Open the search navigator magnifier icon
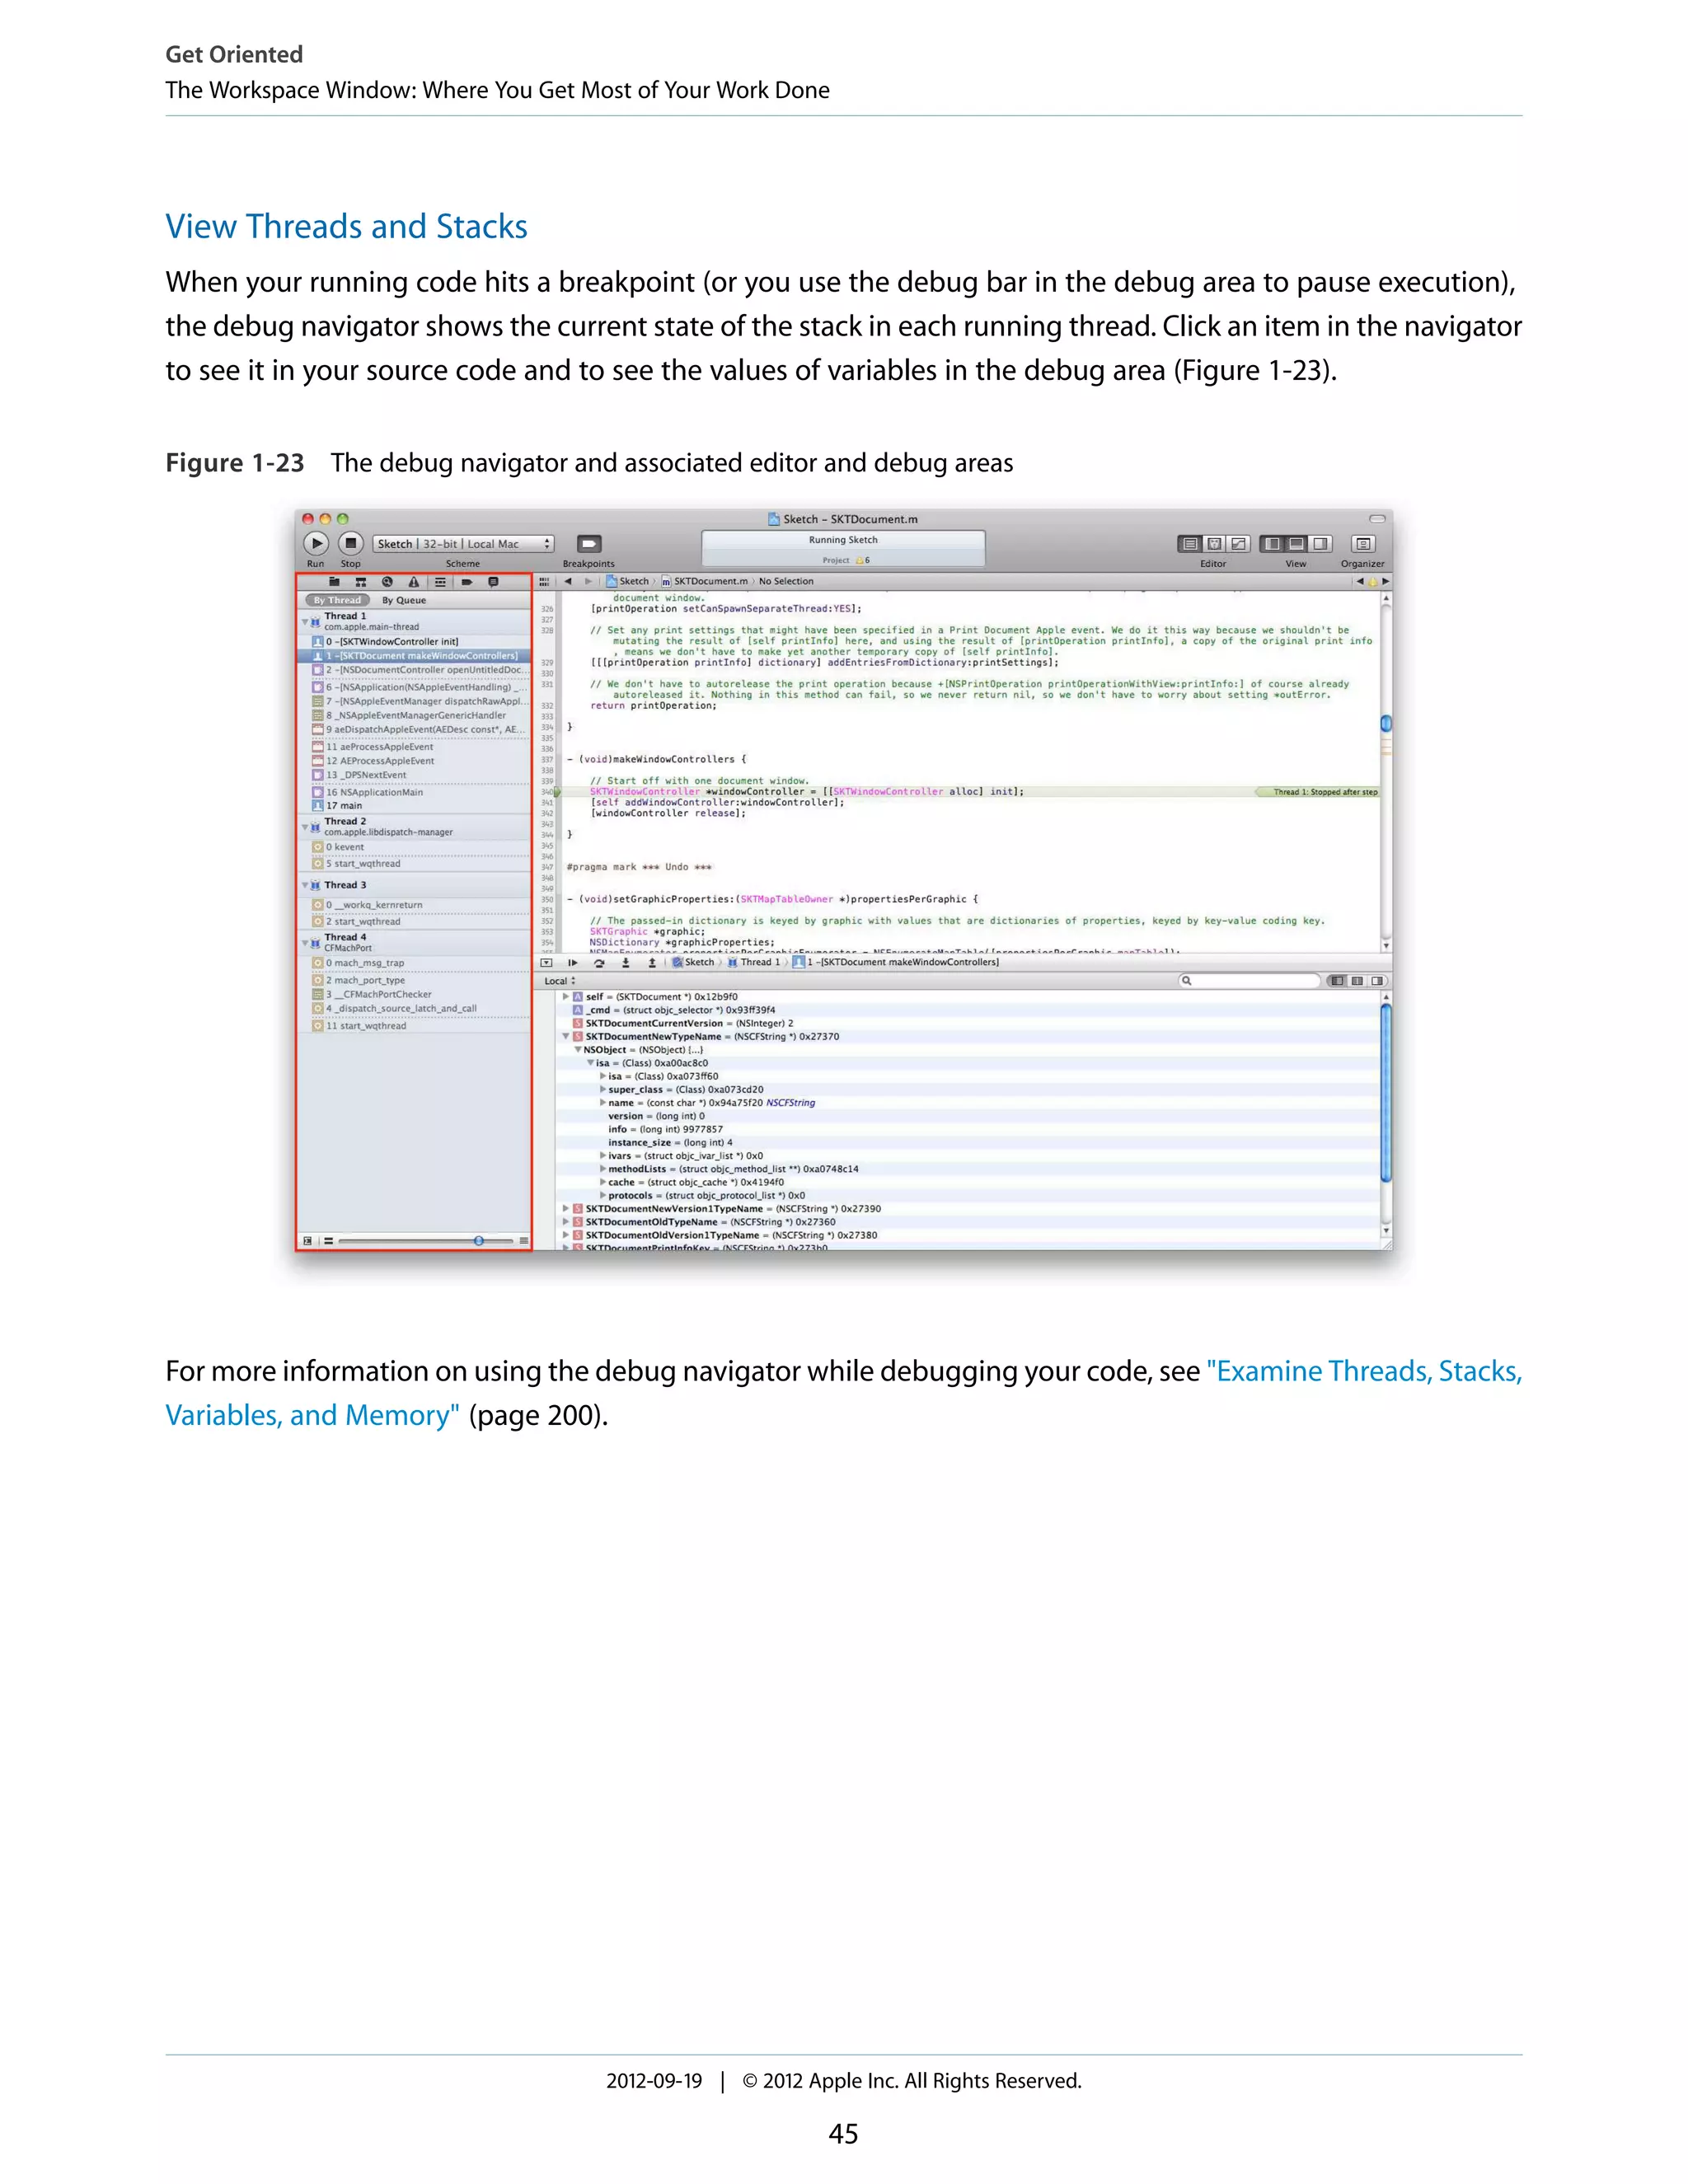 click(387, 581)
